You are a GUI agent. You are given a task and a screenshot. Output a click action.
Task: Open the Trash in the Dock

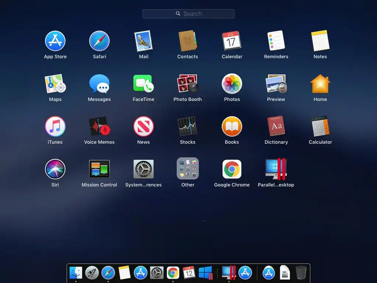tap(301, 273)
